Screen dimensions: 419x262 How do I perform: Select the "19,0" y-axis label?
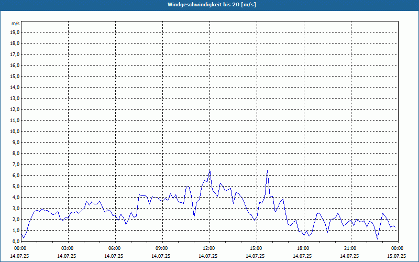15,32
